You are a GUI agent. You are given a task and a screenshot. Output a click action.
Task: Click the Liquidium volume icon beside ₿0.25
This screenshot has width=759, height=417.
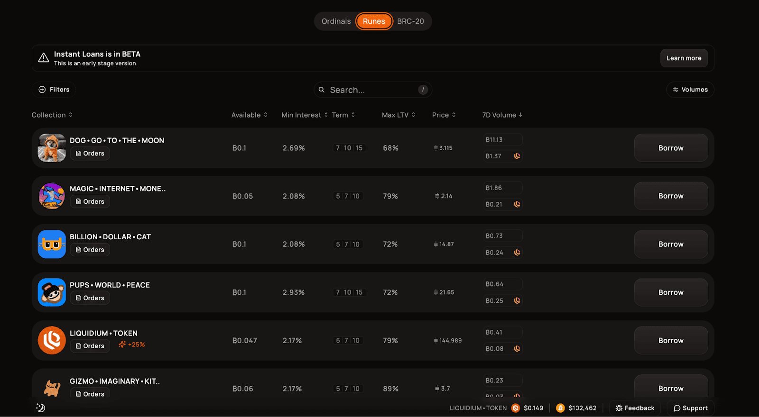[x=517, y=300]
